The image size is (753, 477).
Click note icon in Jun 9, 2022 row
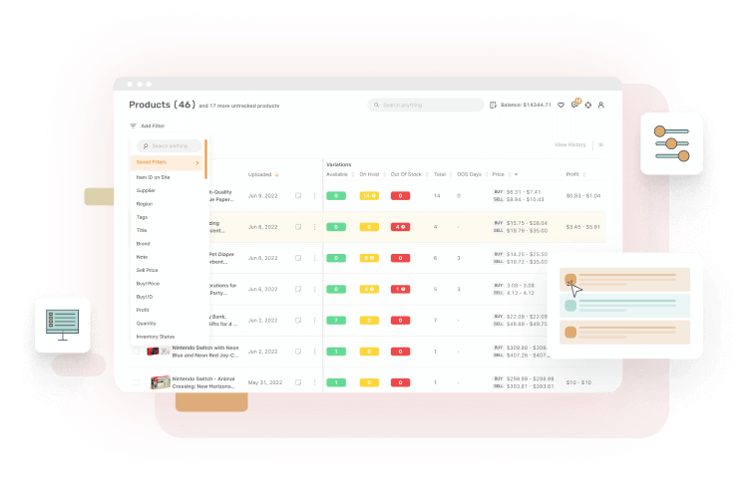click(x=298, y=196)
